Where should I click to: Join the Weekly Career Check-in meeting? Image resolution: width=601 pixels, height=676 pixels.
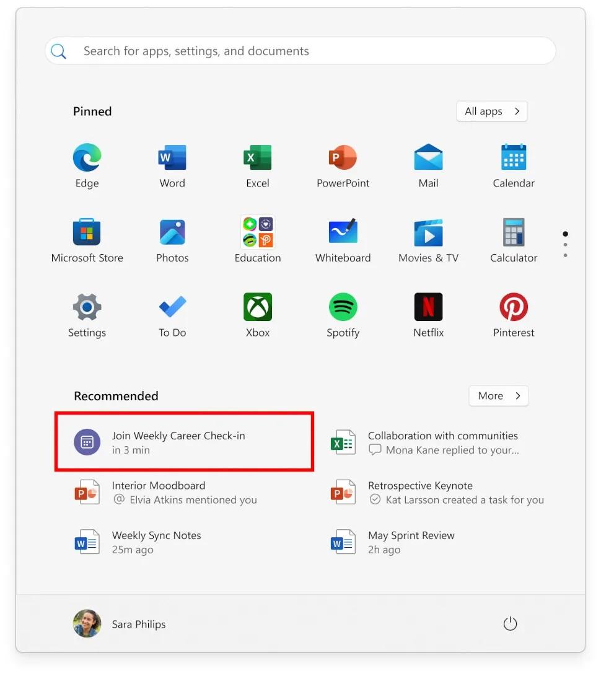coord(183,441)
